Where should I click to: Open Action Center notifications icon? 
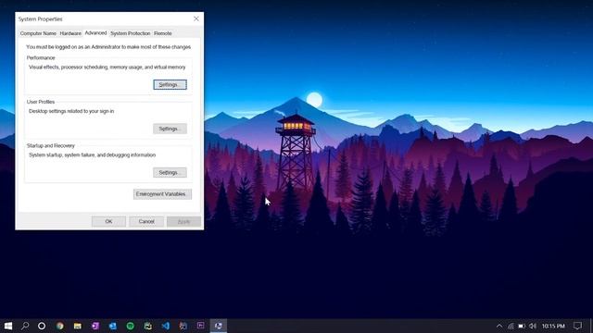pos(577,326)
